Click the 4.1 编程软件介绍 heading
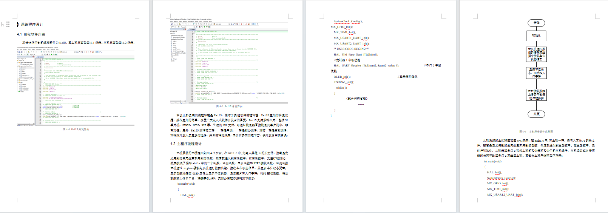Image resolution: width=608 pixels, height=213 pixels. point(31,34)
